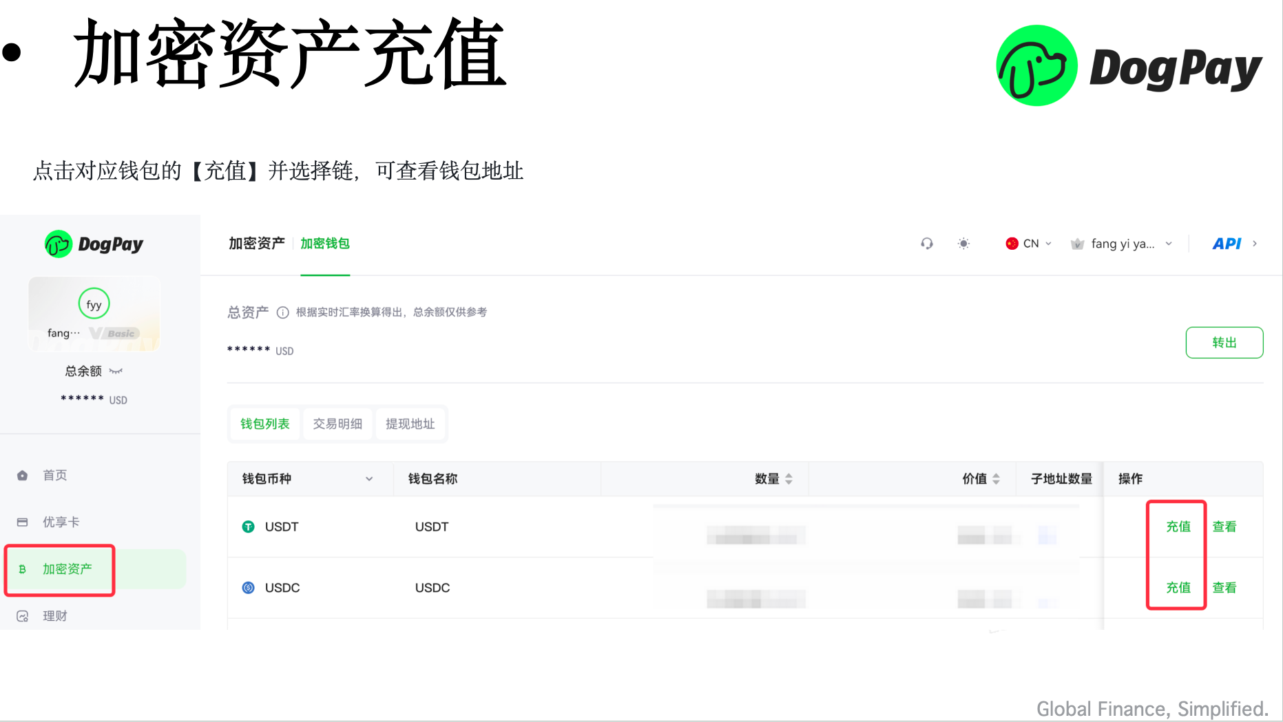Open 加密资产 in the sidebar

(x=67, y=569)
